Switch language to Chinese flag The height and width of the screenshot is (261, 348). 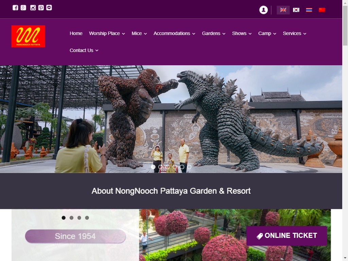(322, 10)
